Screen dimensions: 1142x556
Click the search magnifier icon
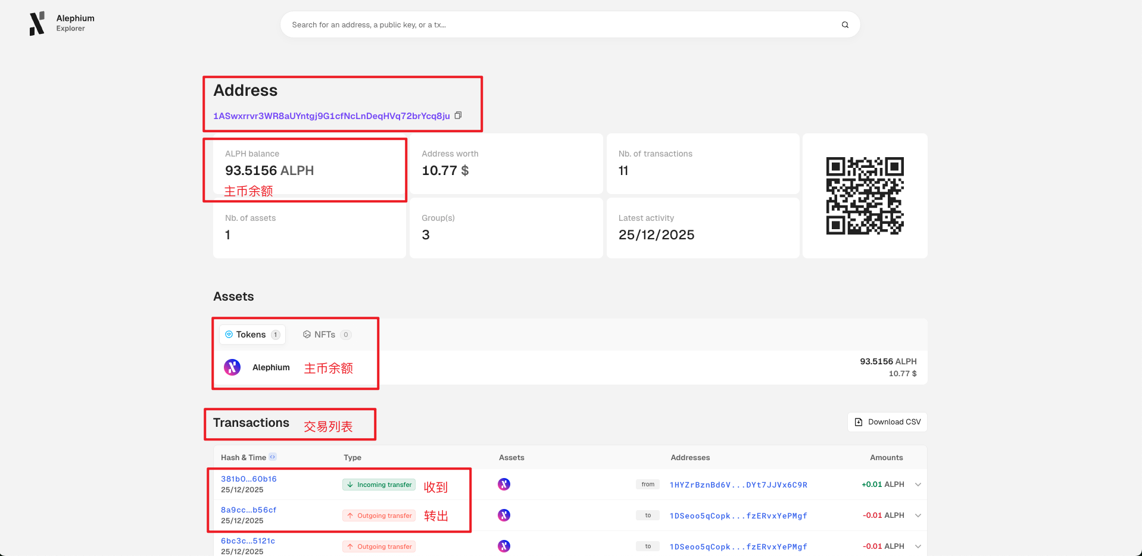(844, 25)
